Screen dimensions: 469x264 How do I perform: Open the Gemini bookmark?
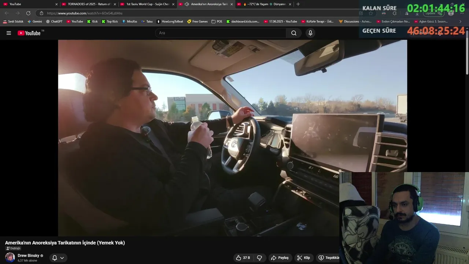(x=35, y=21)
